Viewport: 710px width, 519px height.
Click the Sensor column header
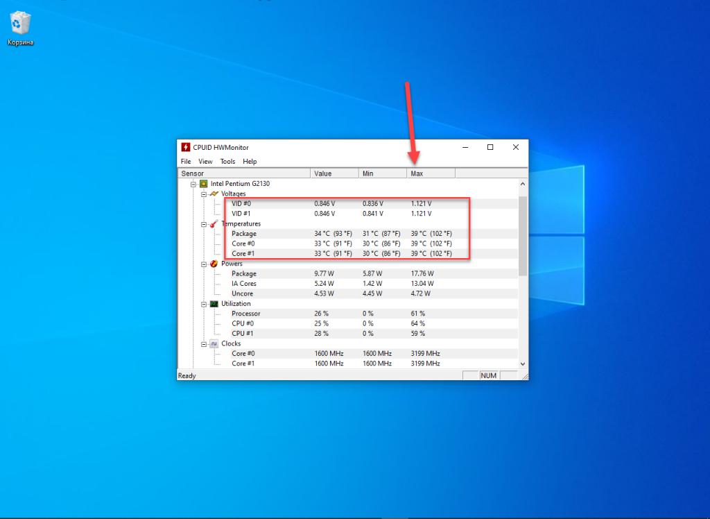[x=244, y=173]
